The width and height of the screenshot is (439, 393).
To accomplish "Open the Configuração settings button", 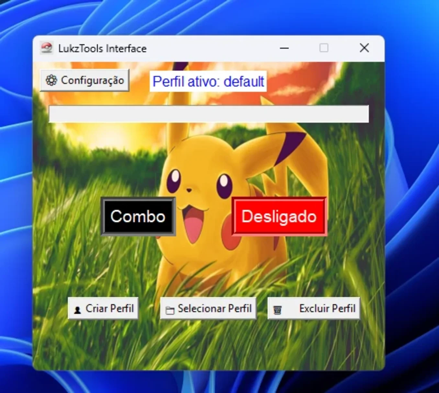I will click(x=84, y=80).
